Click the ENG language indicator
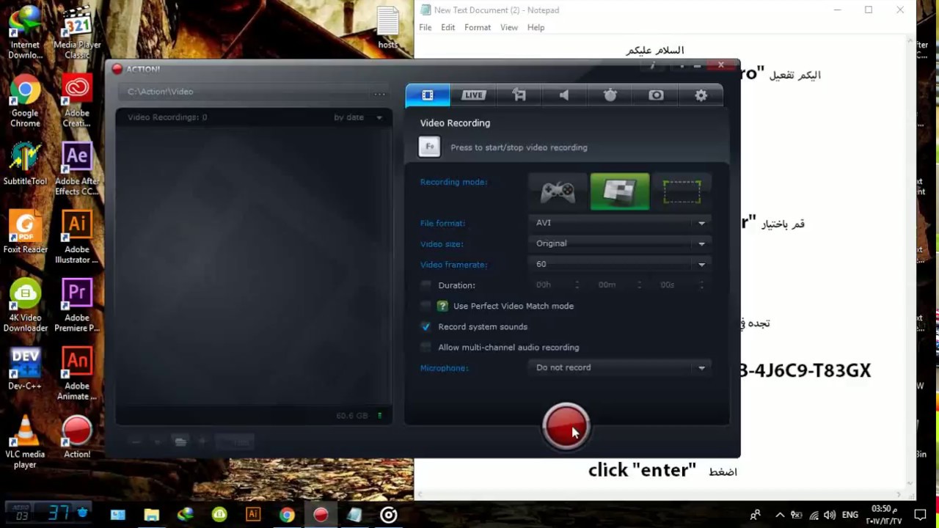Image resolution: width=939 pixels, height=528 pixels. pos(850,515)
